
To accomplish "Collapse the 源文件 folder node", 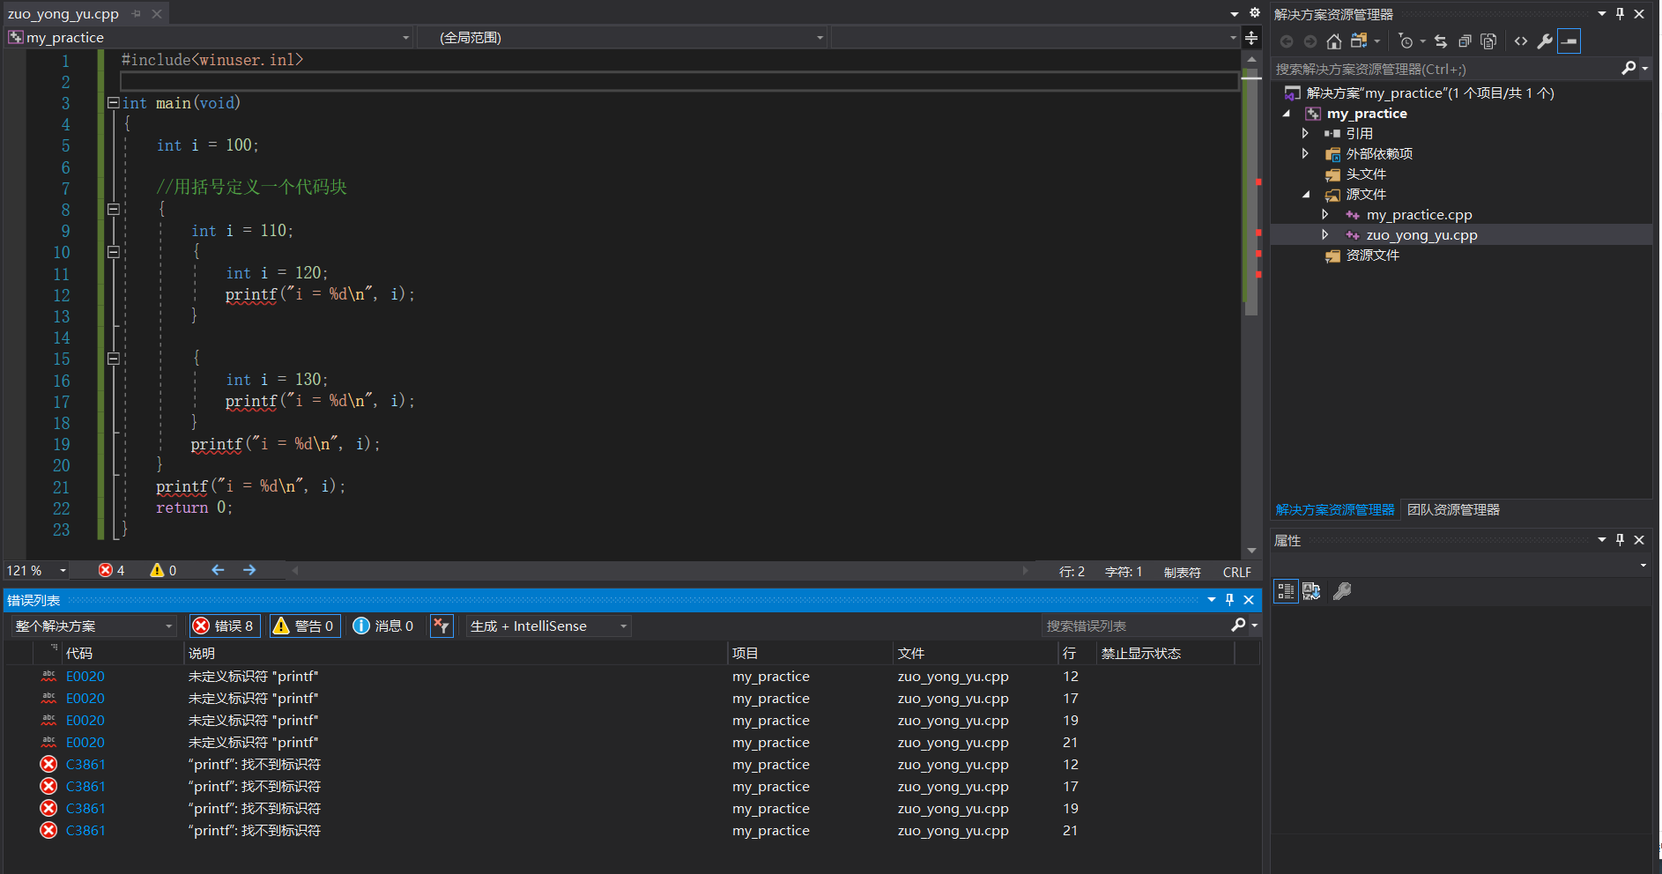I will 1306,195.
